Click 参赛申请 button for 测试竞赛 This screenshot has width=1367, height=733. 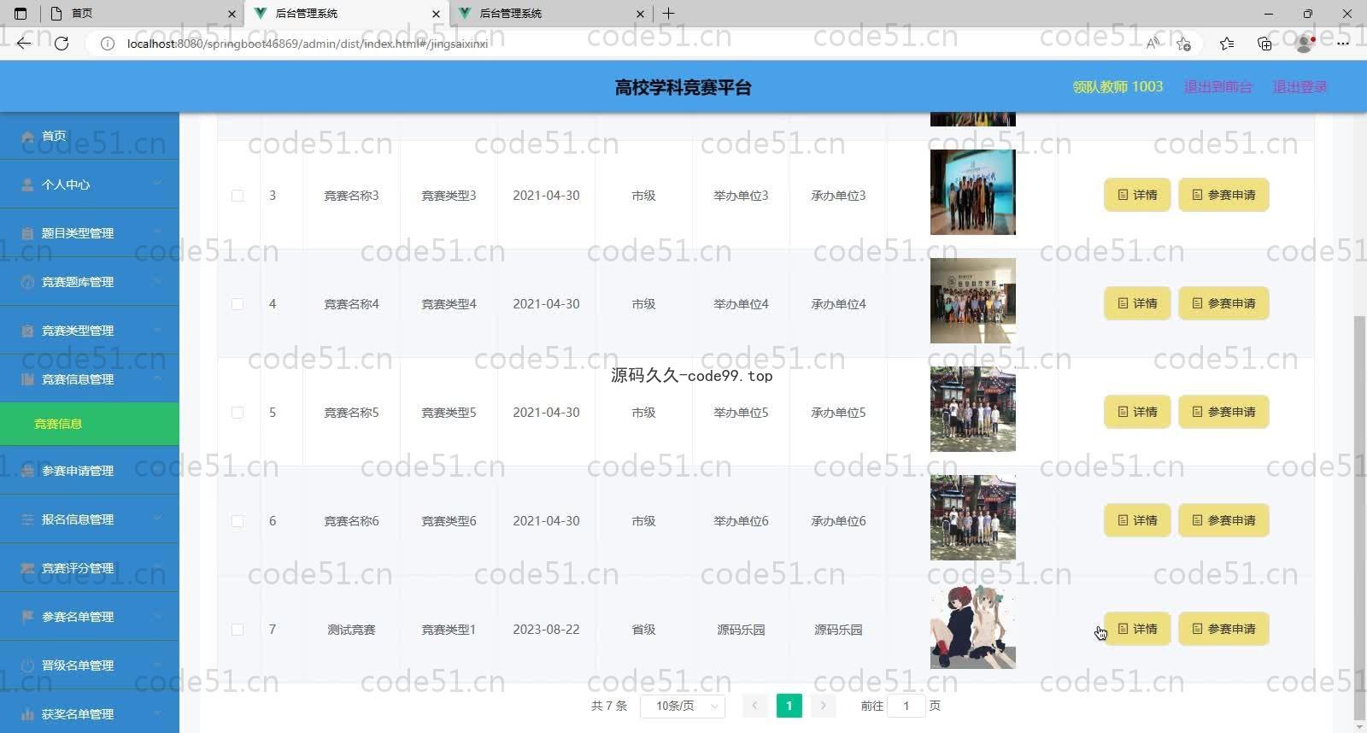tap(1223, 629)
